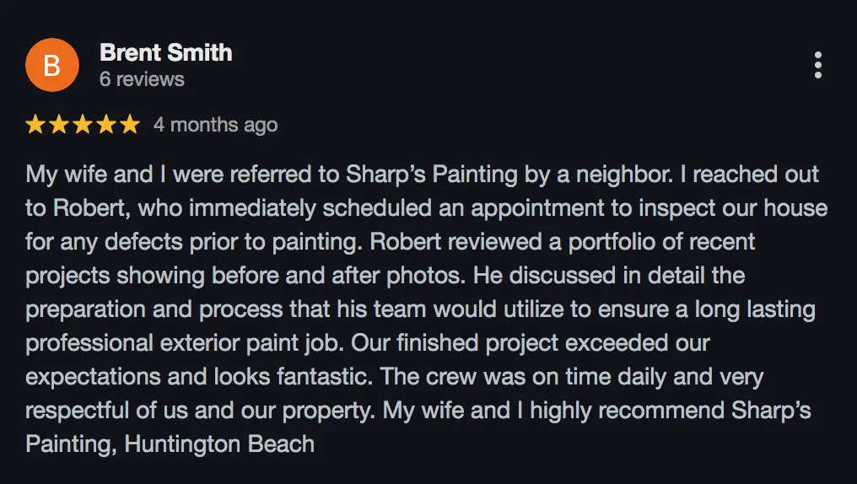Click 'for any defects prior to painting' text

pyautogui.click(x=194, y=242)
